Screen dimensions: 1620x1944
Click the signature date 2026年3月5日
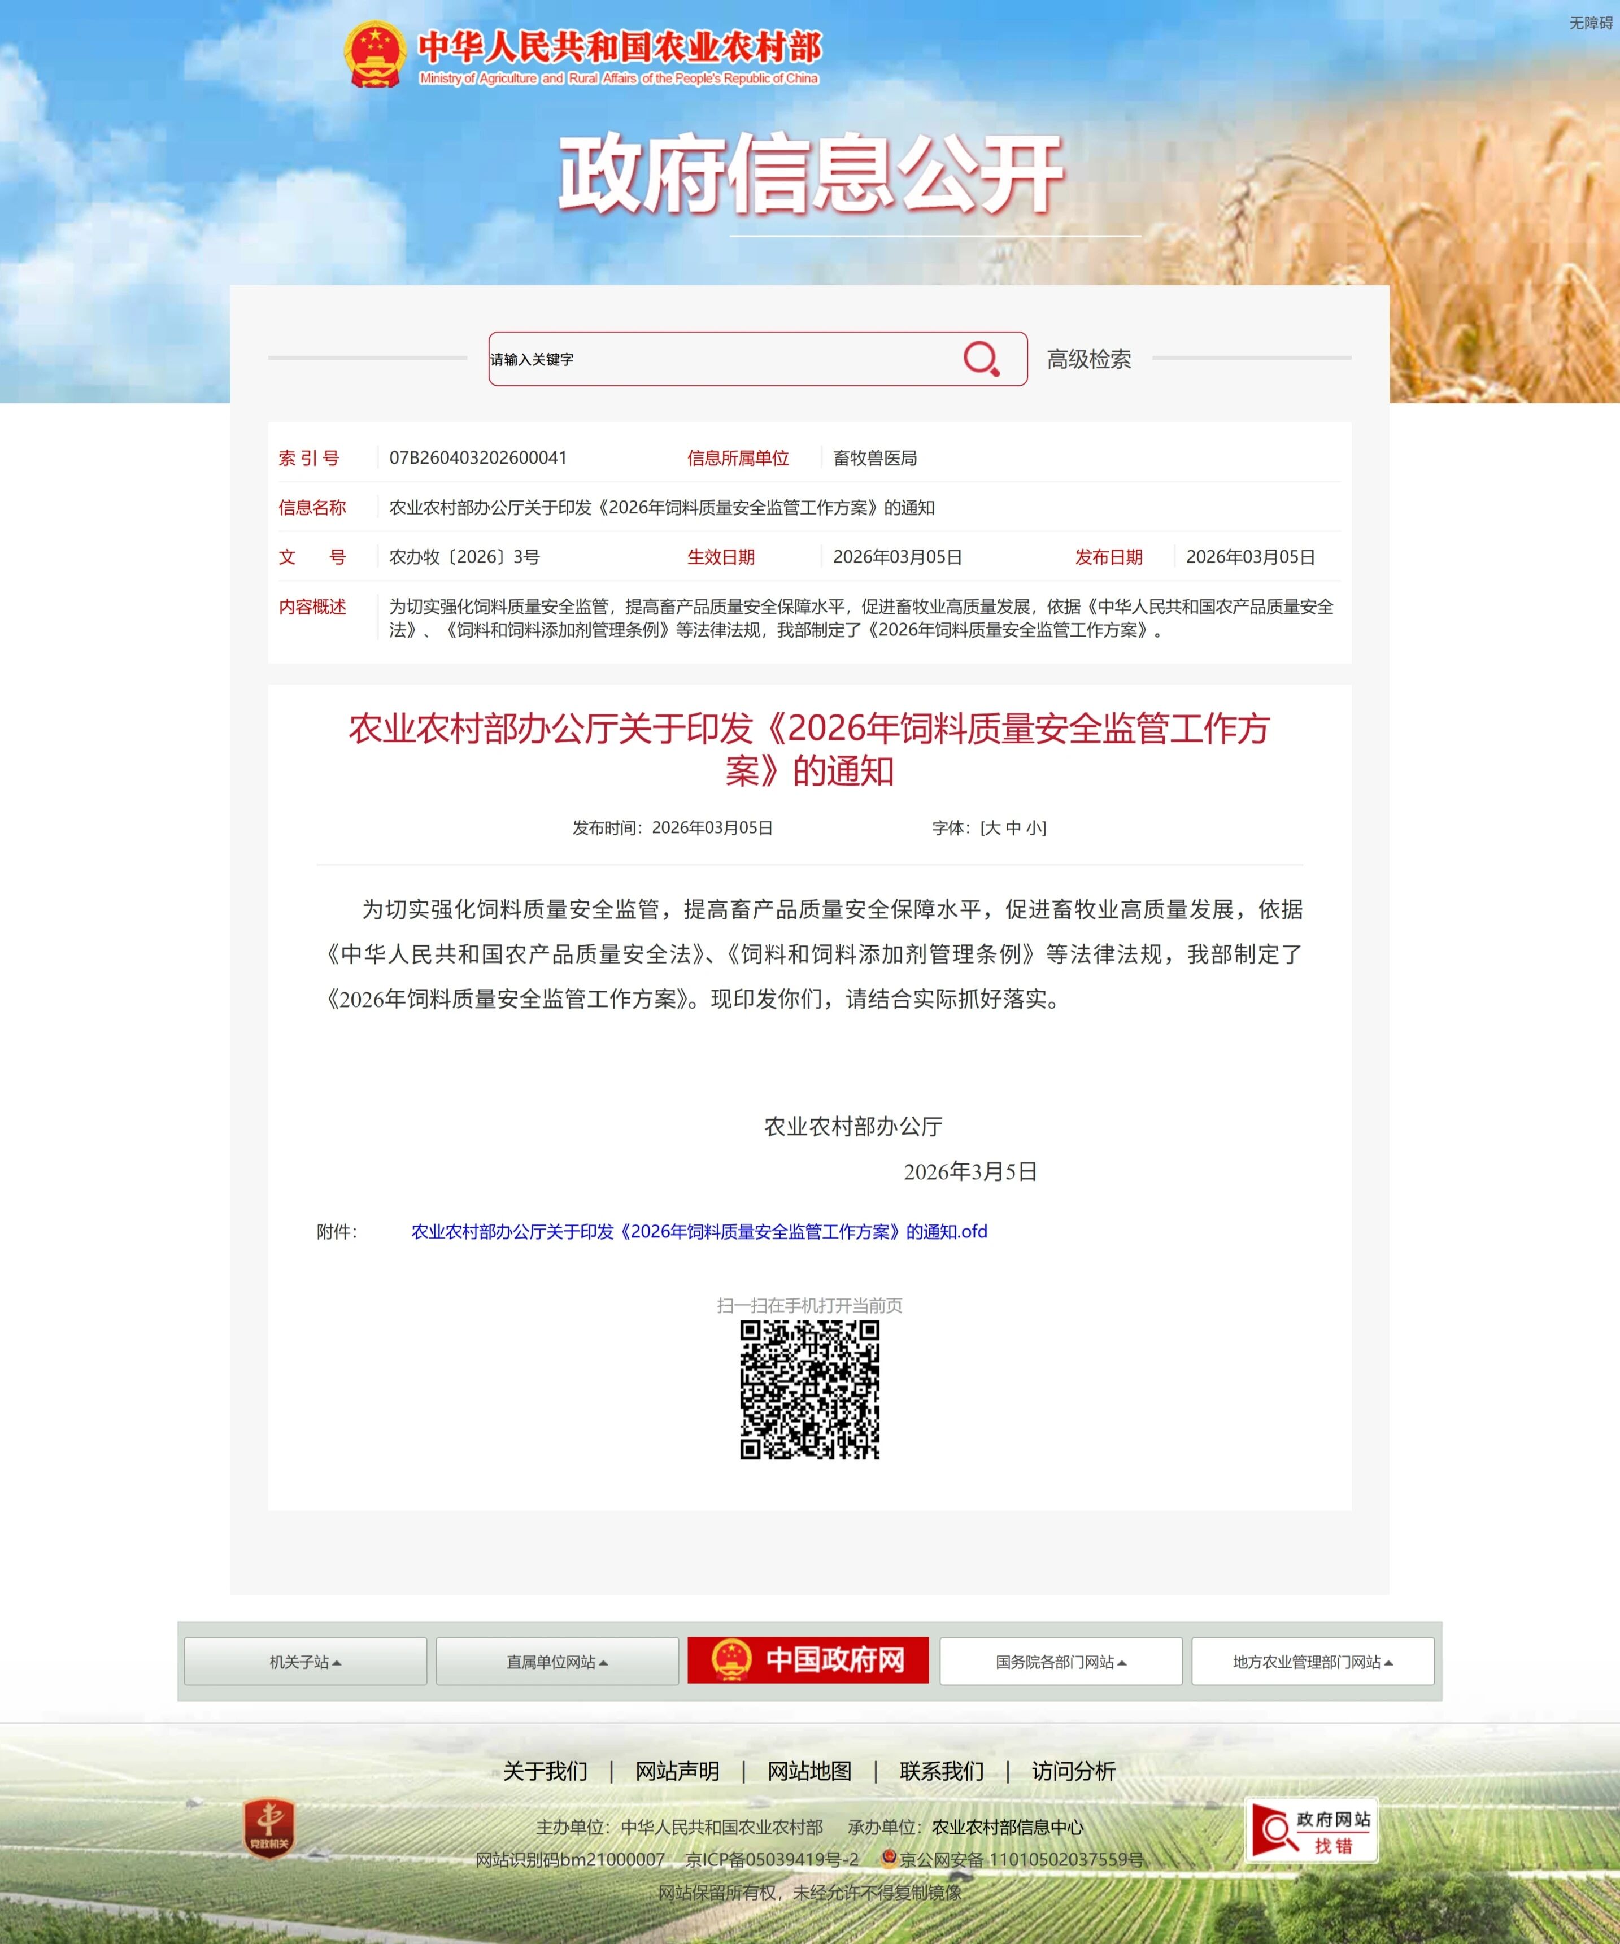(970, 1171)
